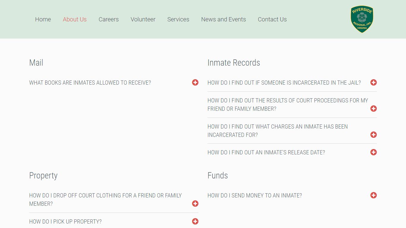
Task: Open the Volunteer page
Action: pos(143,19)
